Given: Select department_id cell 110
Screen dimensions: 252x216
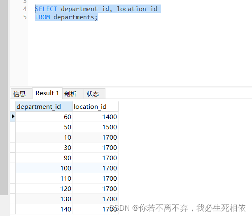Looking at the screenshot, I should coord(44,178).
